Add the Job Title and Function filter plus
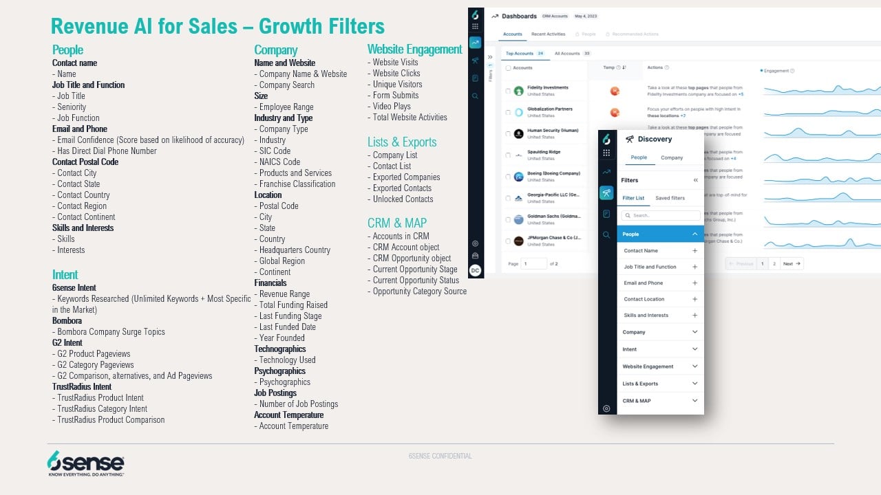 pyautogui.click(x=694, y=267)
